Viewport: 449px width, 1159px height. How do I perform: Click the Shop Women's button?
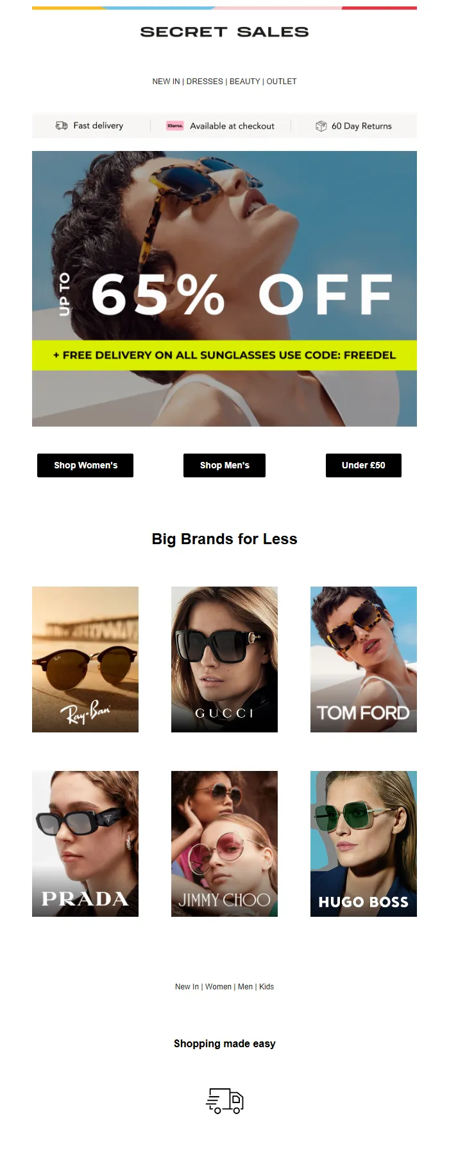click(x=85, y=465)
